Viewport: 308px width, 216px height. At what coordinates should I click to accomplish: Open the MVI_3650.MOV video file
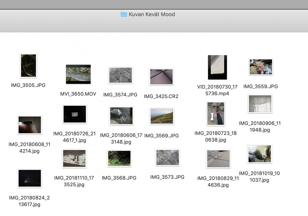coord(78,74)
